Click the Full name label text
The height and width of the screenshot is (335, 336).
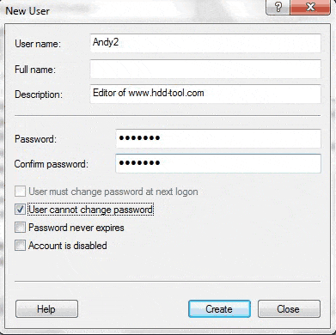[35, 70]
